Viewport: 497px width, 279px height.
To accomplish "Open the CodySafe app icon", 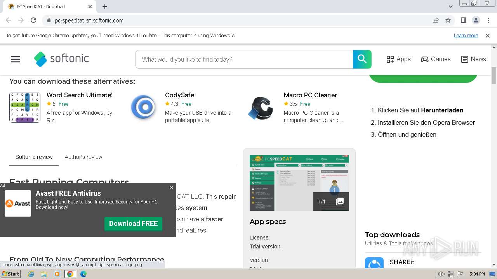I will tap(143, 107).
